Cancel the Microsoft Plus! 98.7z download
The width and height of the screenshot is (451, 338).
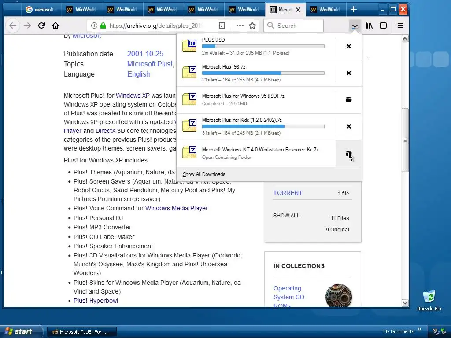pyautogui.click(x=349, y=73)
